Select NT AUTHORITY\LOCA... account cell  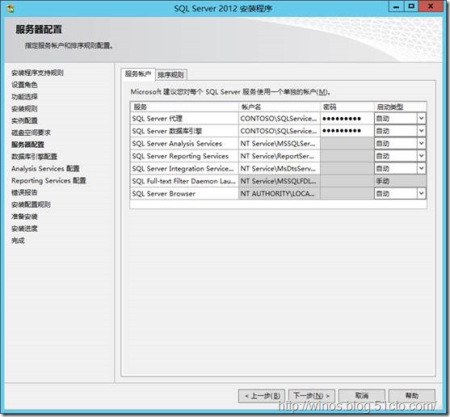[280, 193]
